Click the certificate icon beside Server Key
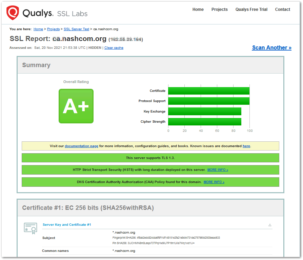The height and width of the screenshot is (260, 303). point(31,228)
